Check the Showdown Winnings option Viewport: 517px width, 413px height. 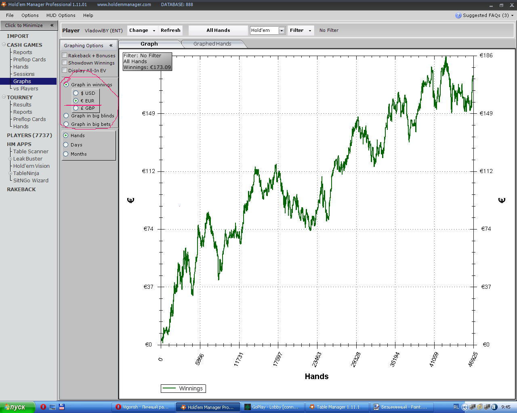click(x=65, y=63)
